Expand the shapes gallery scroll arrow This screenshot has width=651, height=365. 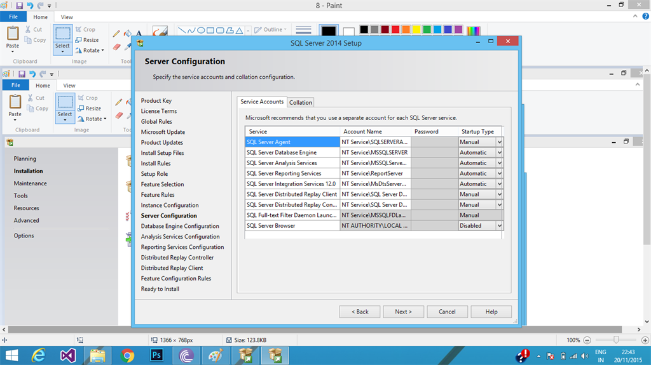(248, 30)
